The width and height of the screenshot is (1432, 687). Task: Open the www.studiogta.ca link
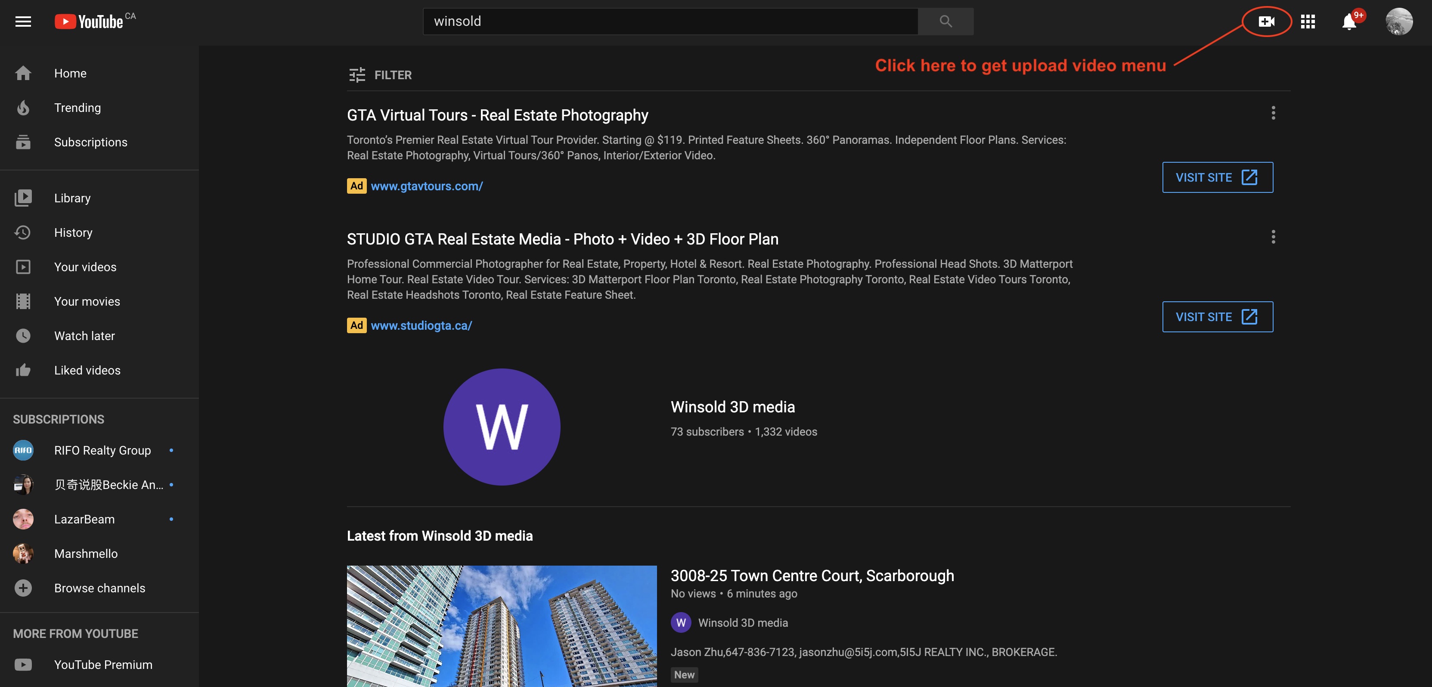click(x=421, y=326)
